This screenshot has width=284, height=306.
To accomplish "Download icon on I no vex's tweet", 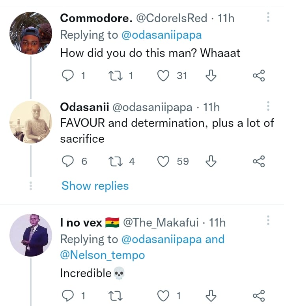I will click(x=211, y=295).
